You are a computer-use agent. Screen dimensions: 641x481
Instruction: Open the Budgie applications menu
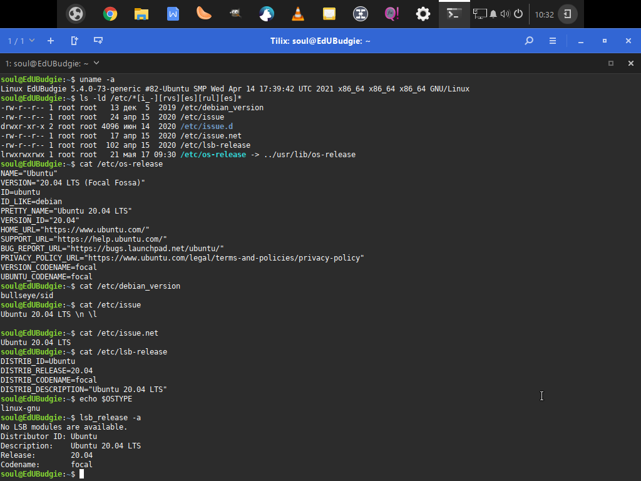click(76, 14)
